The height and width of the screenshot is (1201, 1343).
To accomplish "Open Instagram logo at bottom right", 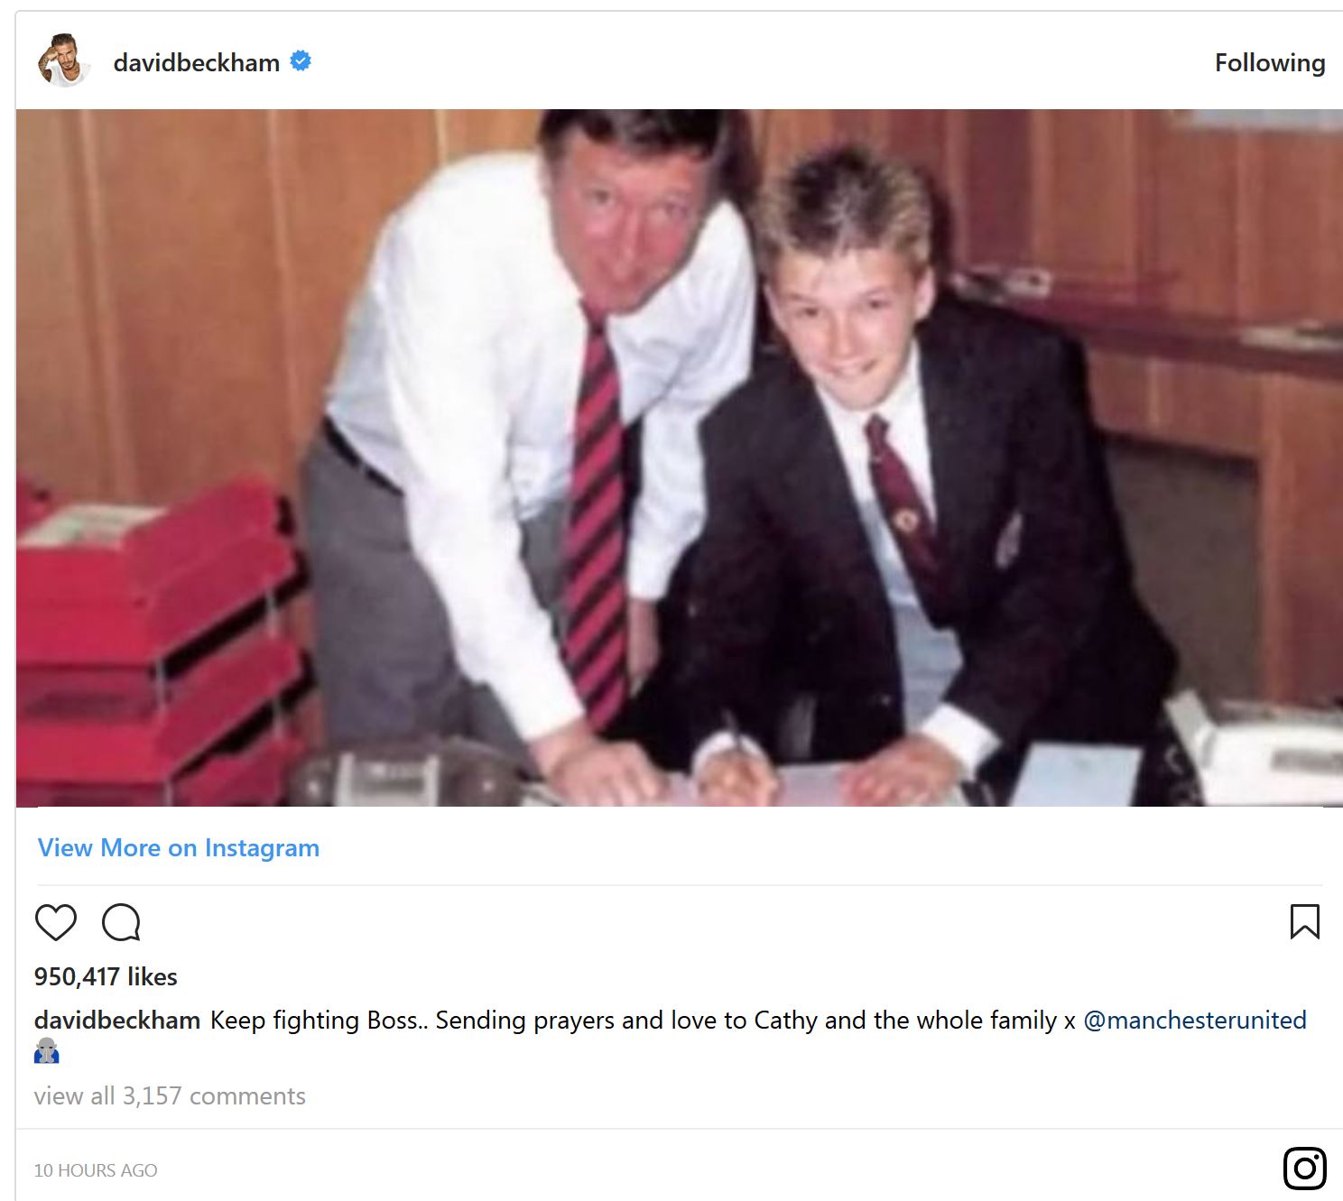I will click(1305, 1169).
